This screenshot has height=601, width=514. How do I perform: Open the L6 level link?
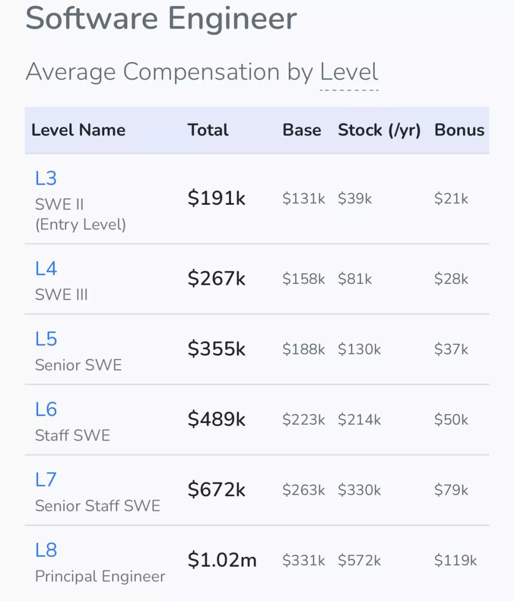coord(46,410)
